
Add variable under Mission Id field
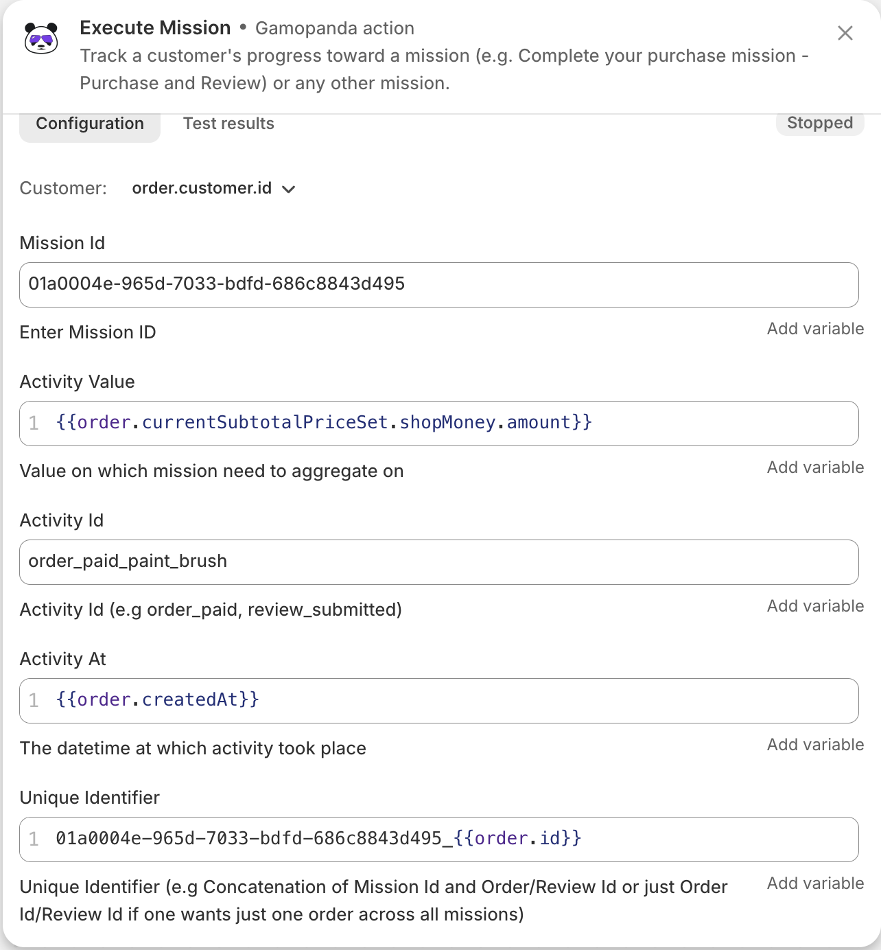coord(815,329)
